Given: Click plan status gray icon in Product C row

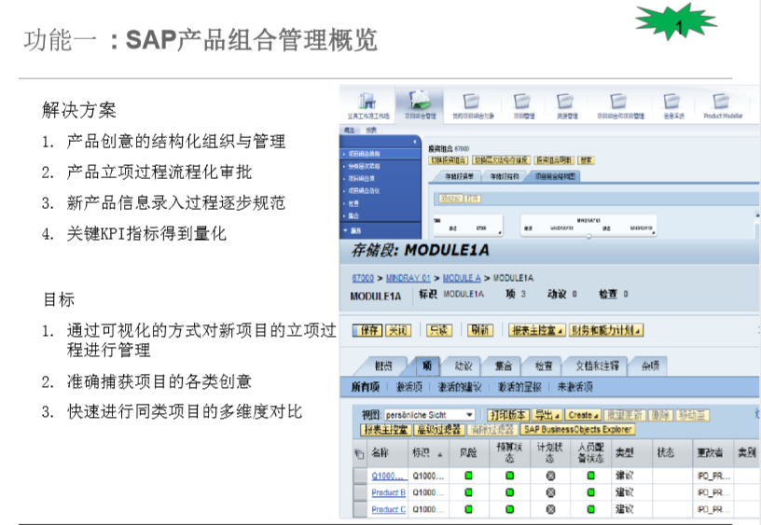Looking at the screenshot, I should [x=550, y=509].
